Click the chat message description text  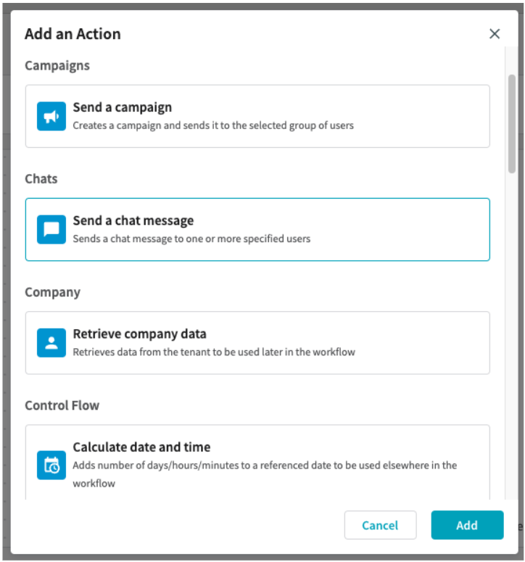tap(191, 239)
